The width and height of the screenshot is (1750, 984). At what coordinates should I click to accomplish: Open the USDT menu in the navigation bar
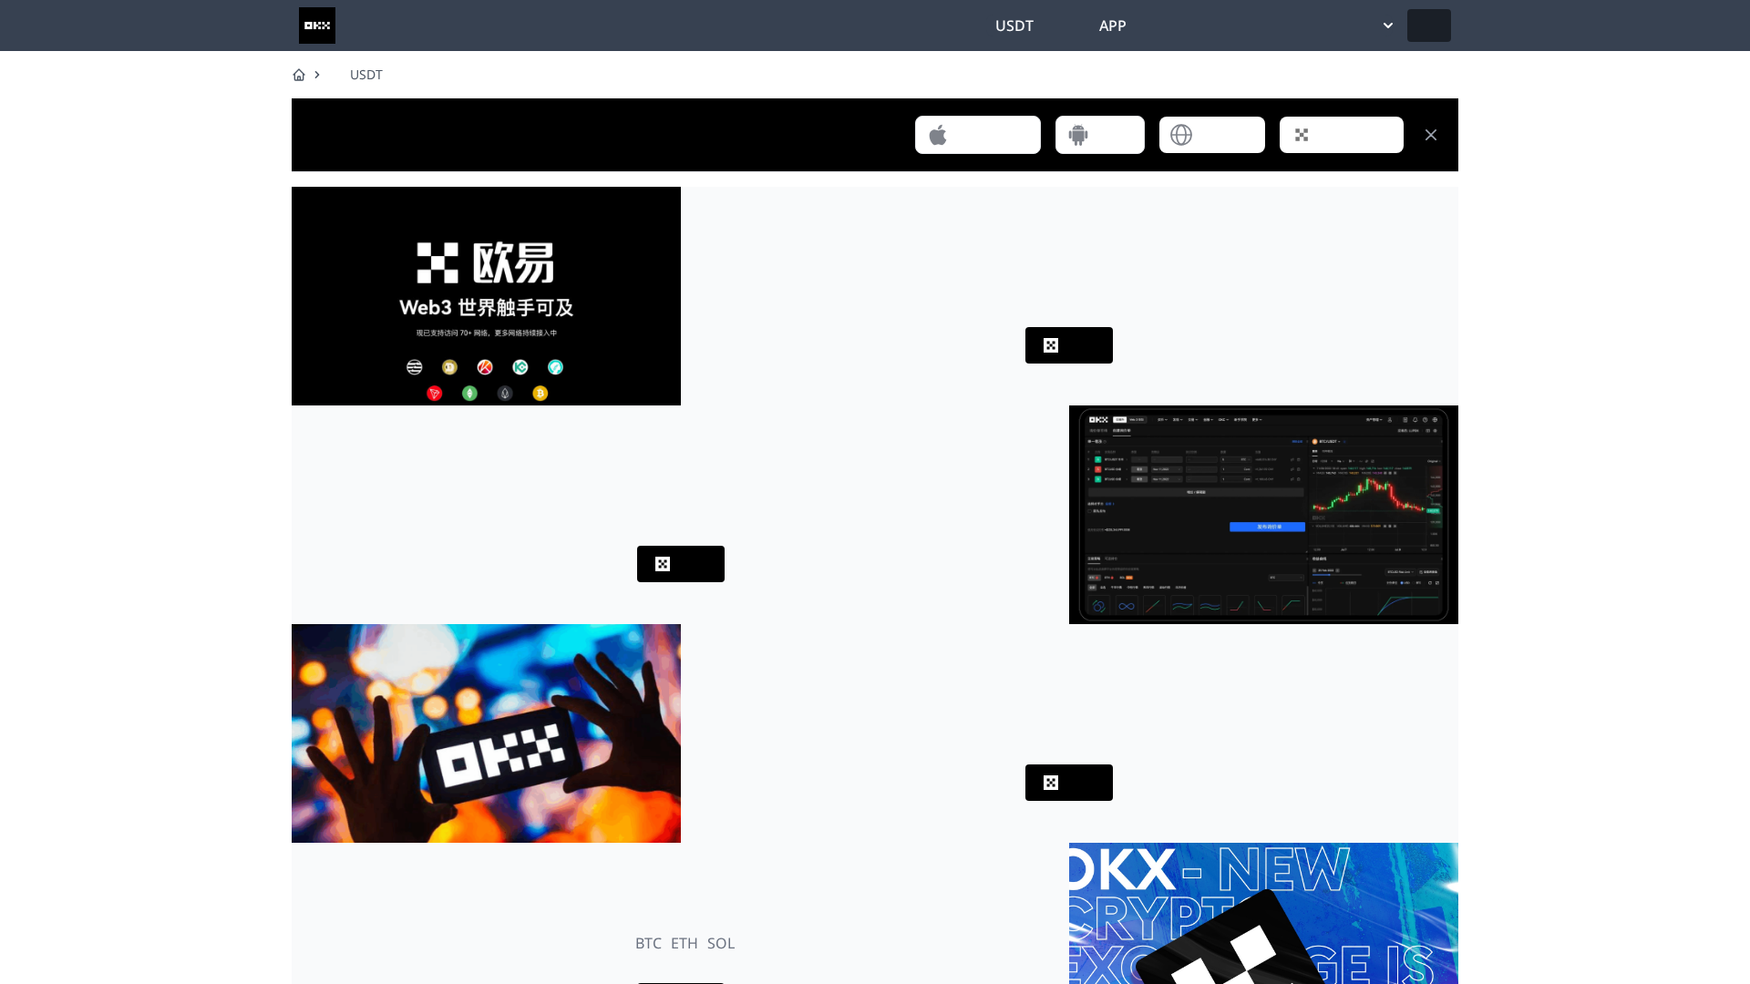(x=1014, y=26)
